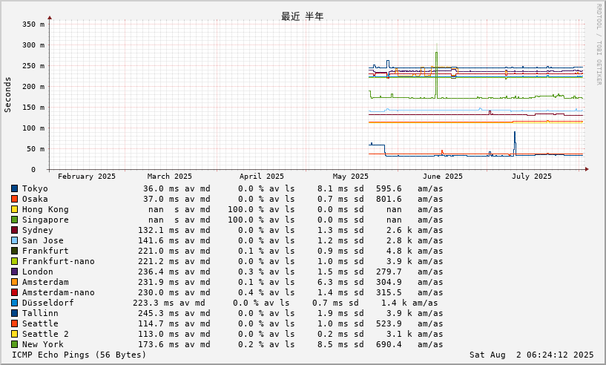Click the London purple legend swatch
Viewport: 606px width, 365px height.
point(14,272)
